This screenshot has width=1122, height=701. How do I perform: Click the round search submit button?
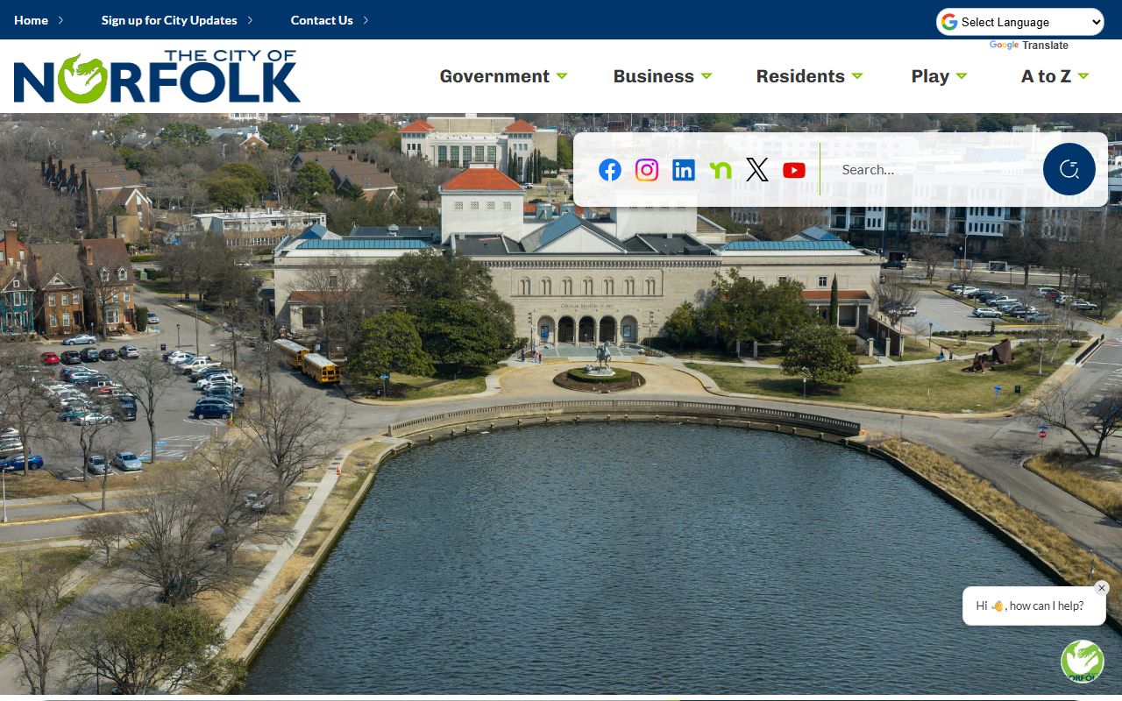point(1069,169)
